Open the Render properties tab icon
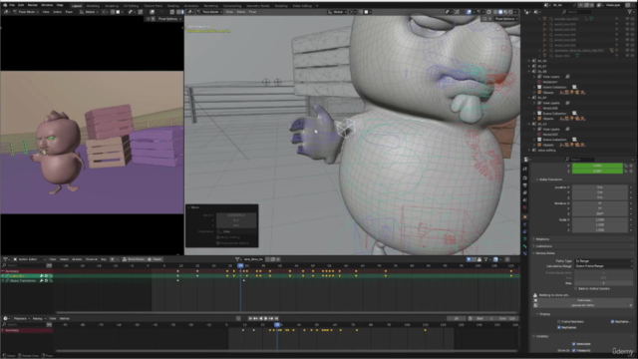 click(x=525, y=178)
